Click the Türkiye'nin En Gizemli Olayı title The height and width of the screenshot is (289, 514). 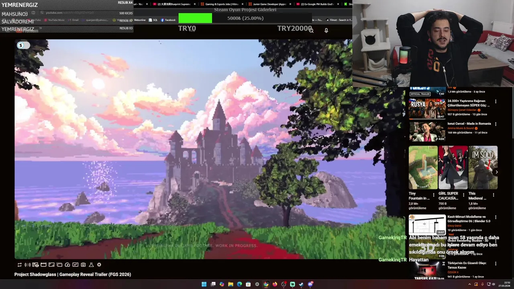(x=467, y=265)
